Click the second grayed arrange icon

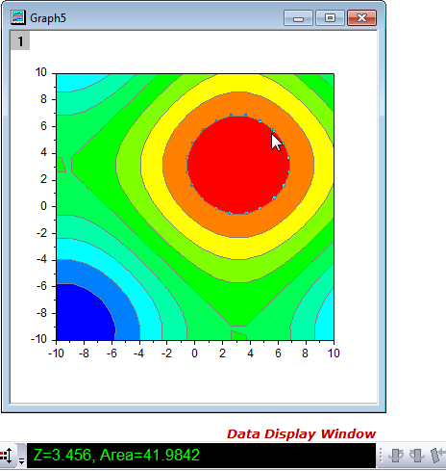coord(417,456)
